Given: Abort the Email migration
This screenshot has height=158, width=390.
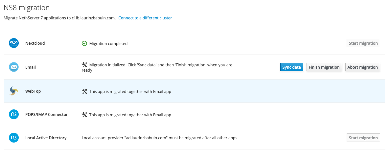Looking at the screenshot, I should (x=363, y=67).
